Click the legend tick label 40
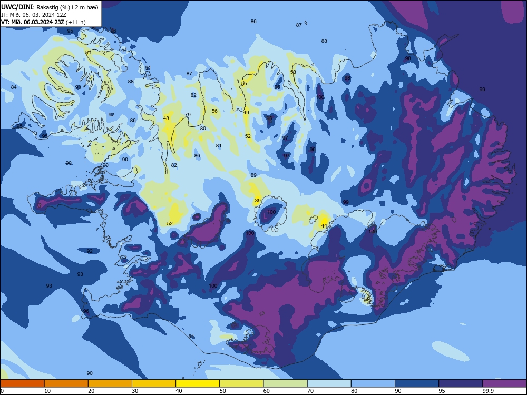Screen dimensions: 527x395 179,391
